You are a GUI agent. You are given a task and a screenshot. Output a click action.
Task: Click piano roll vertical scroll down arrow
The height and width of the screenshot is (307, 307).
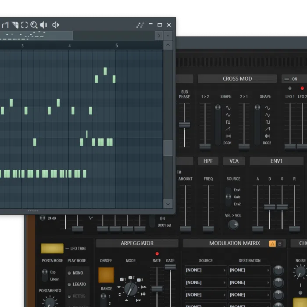(x=168, y=204)
